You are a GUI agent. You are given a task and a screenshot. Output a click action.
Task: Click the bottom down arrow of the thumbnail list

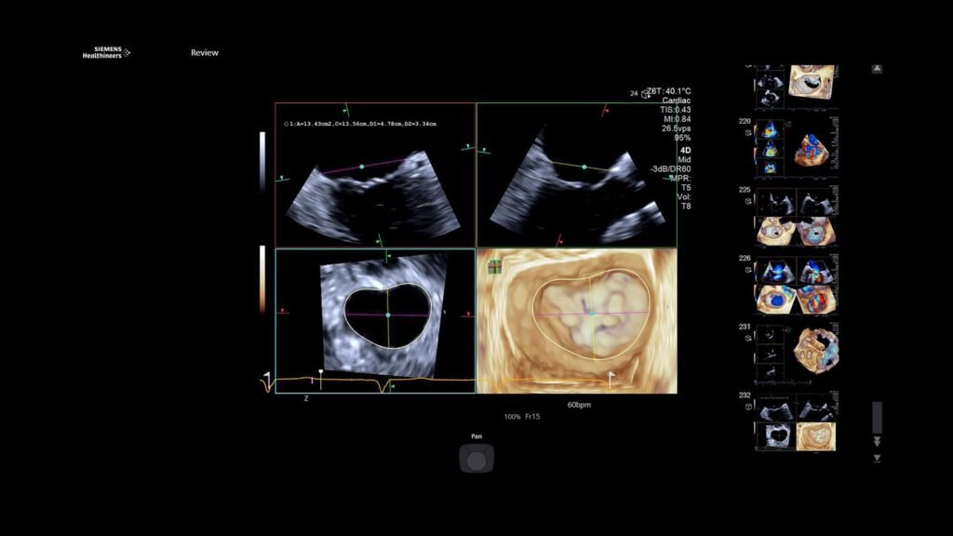pos(877,458)
